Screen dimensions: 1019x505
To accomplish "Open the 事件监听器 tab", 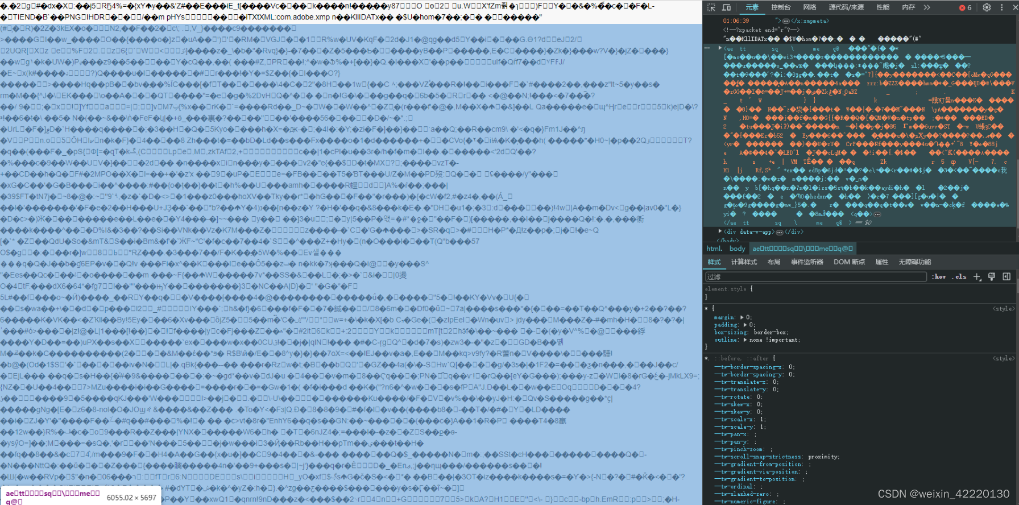I will [807, 262].
